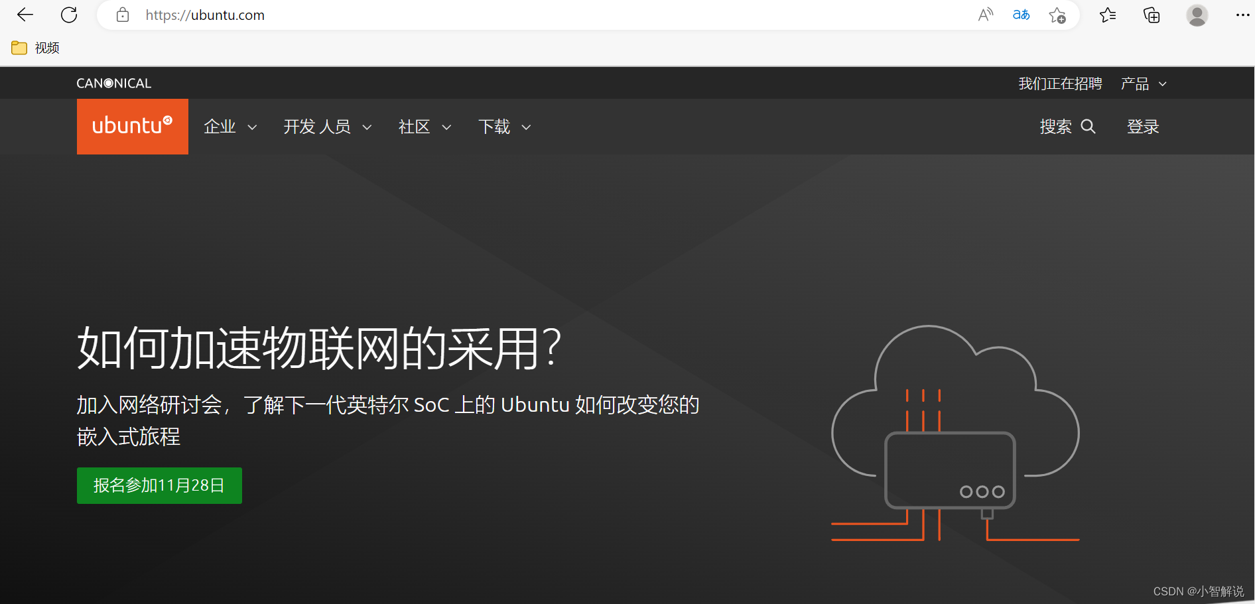Click the ubuntu logo
Image resolution: width=1255 pixels, height=604 pixels.
[132, 126]
